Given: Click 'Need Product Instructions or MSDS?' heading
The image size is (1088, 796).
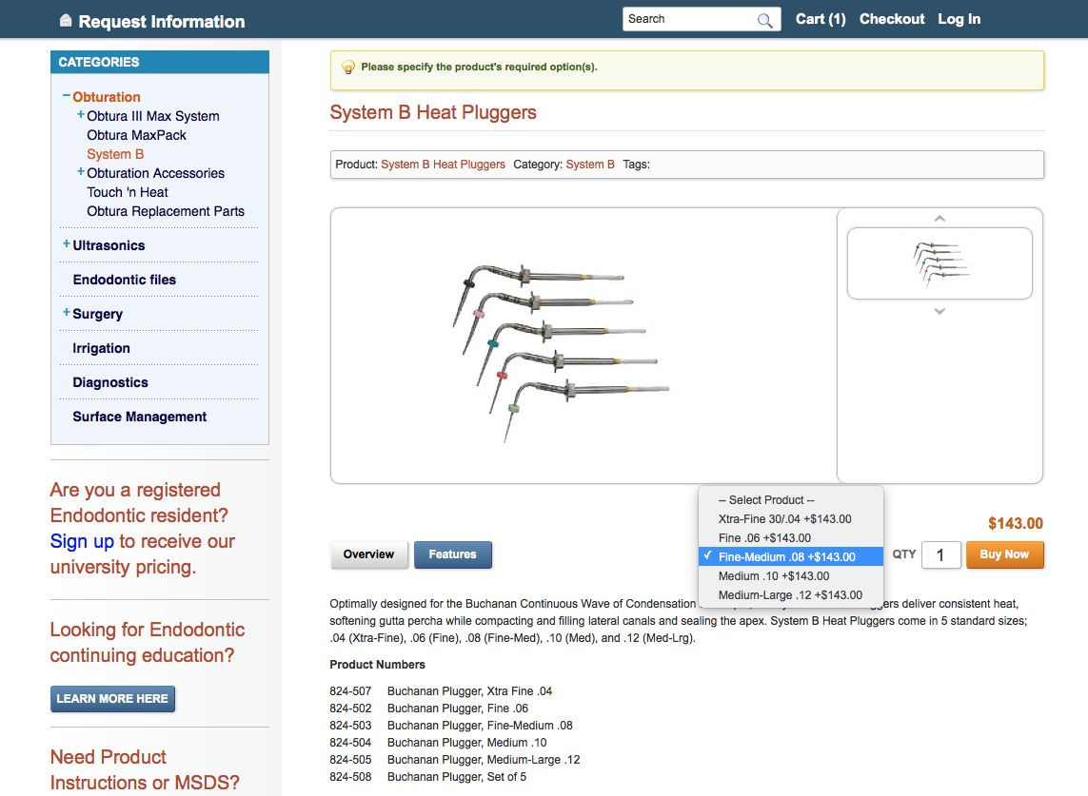Looking at the screenshot, I should point(145,769).
